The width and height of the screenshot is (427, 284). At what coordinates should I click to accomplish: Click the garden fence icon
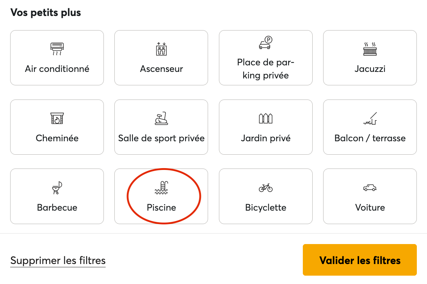265,118
